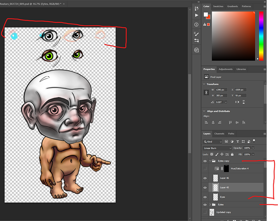
Task: Flip layer vertically in Transform
Action: pyautogui.click(x=244, y=102)
